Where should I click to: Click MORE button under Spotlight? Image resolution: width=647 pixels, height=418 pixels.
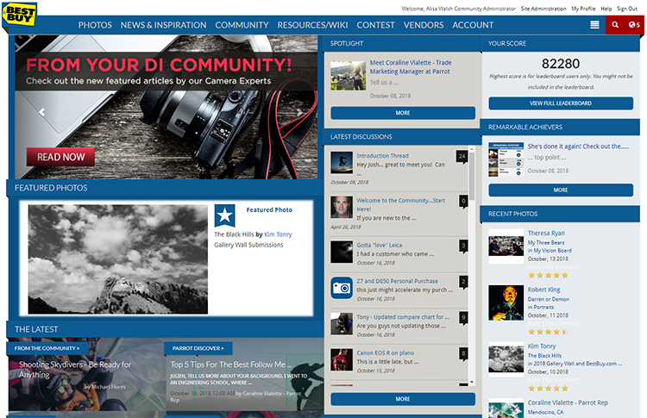pyautogui.click(x=403, y=113)
